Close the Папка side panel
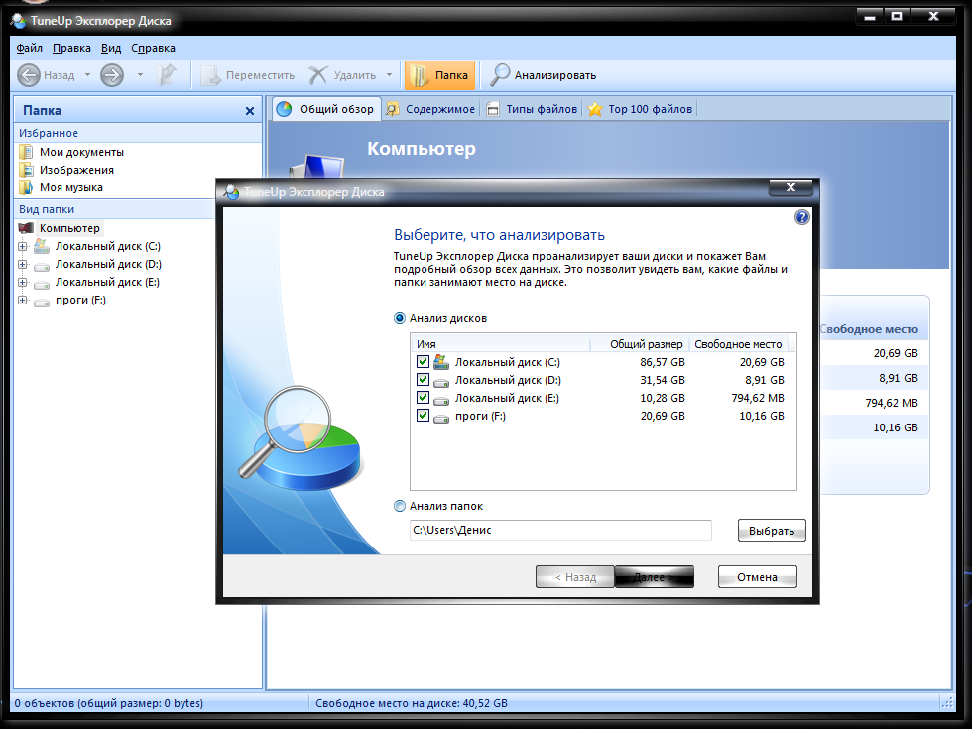The width and height of the screenshot is (972, 729). [250, 111]
